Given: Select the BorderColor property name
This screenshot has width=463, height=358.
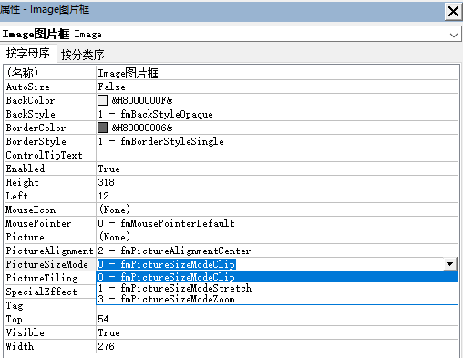Looking at the screenshot, I should [x=50, y=128].
